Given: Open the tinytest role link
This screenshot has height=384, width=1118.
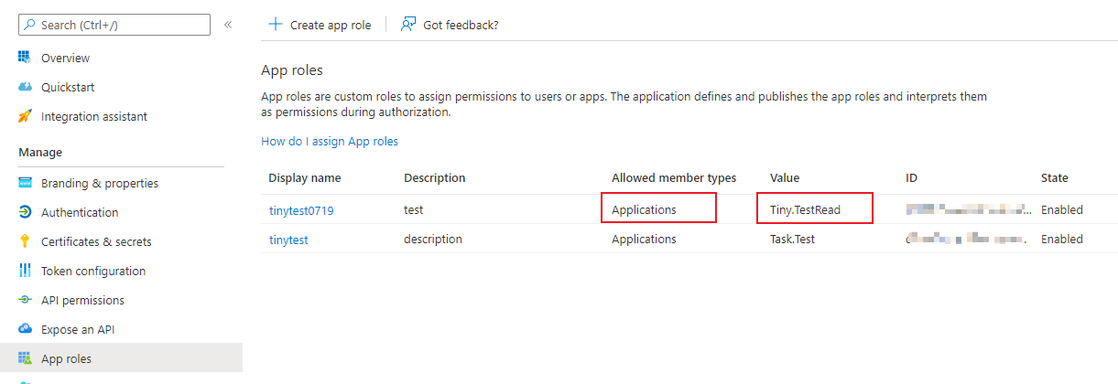Looking at the screenshot, I should (288, 239).
